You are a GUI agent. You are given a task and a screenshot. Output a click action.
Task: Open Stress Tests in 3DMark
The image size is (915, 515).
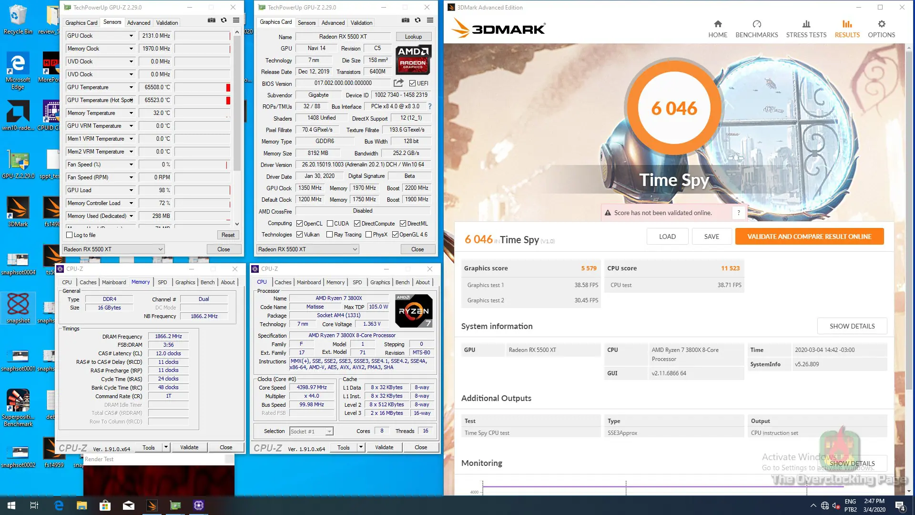pyautogui.click(x=806, y=29)
